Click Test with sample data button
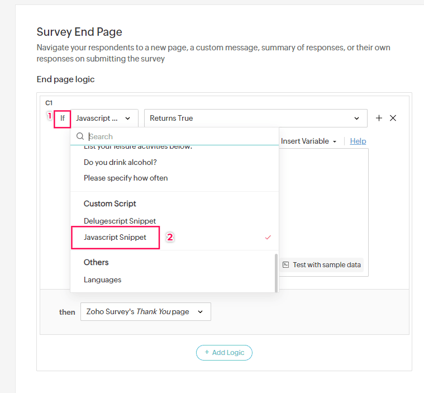This screenshot has width=424, height=393. tap(322, 265)
